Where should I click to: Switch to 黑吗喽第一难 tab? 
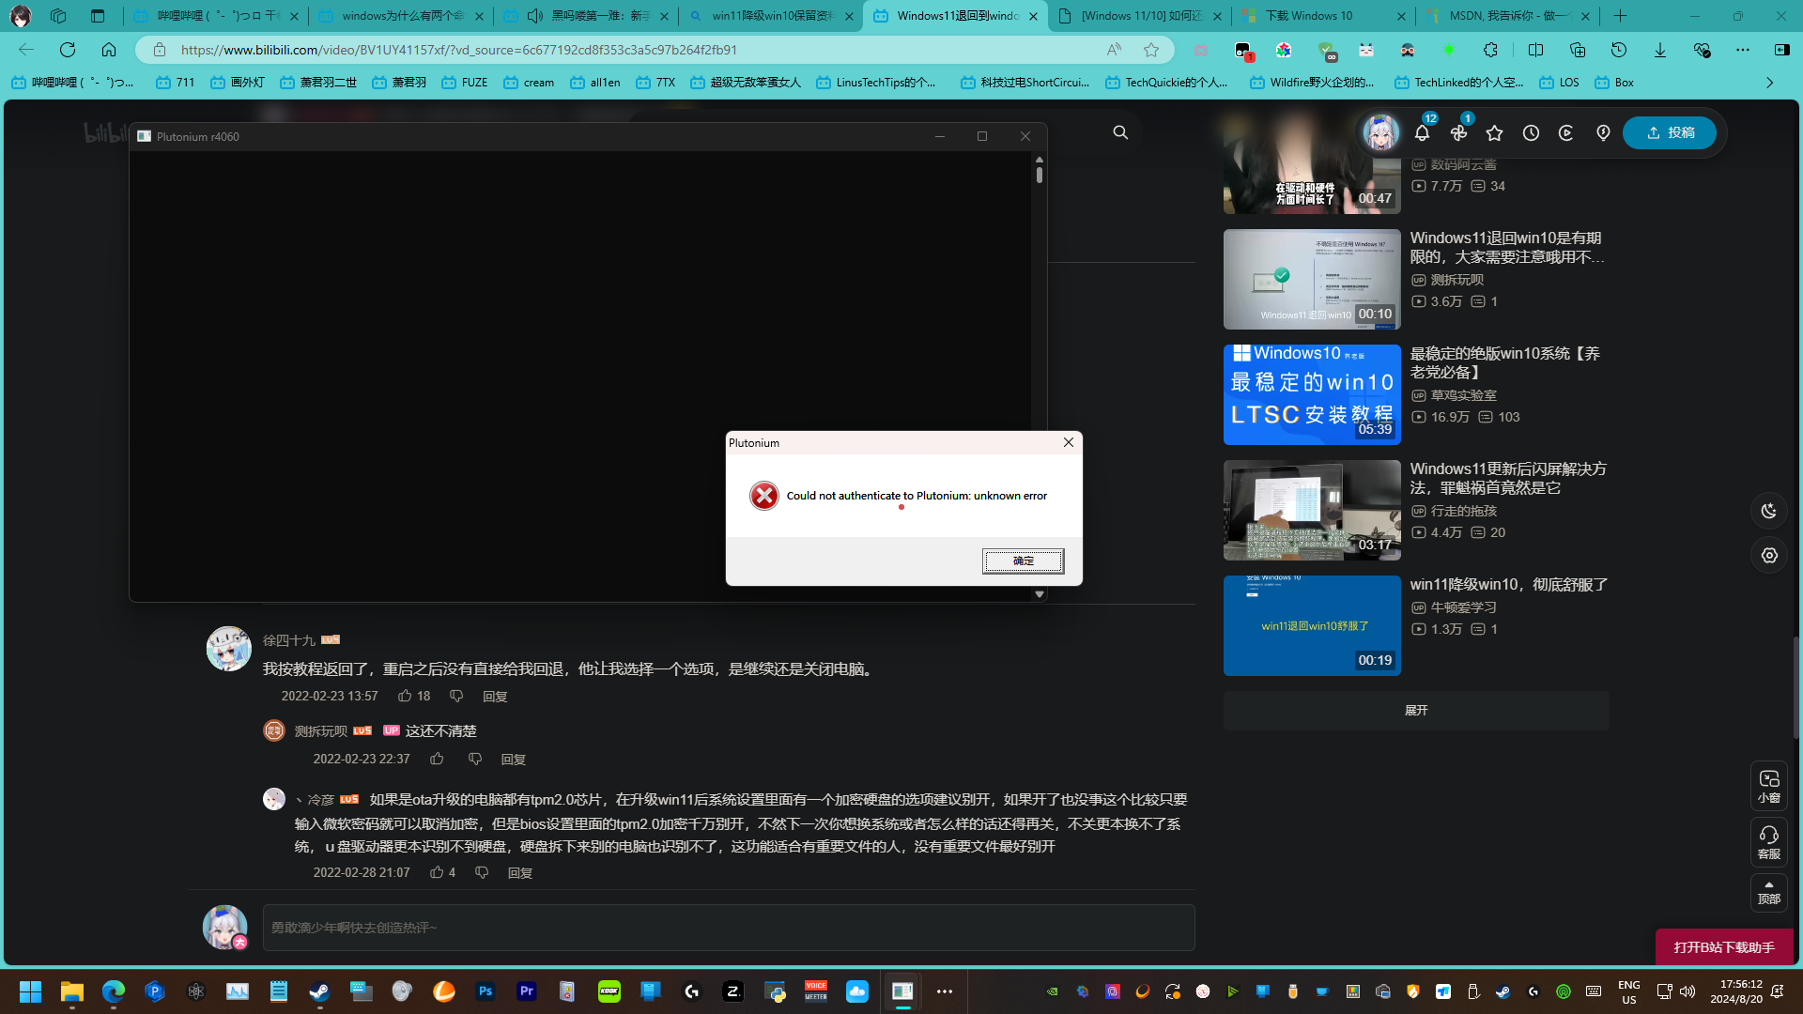click(x=586, y=16)
